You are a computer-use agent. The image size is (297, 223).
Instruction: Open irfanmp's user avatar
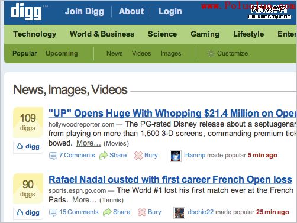[176, 156]
